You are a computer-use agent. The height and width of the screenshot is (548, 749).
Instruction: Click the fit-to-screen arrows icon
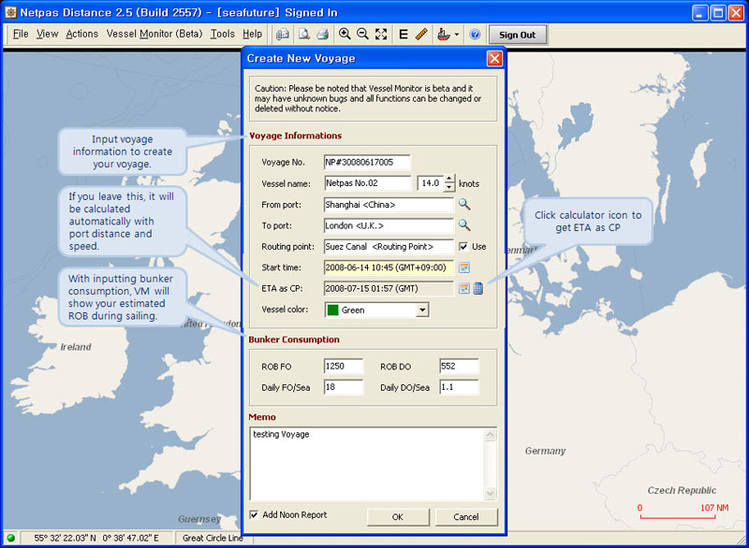pyautogui.click(x=381, y=34)
